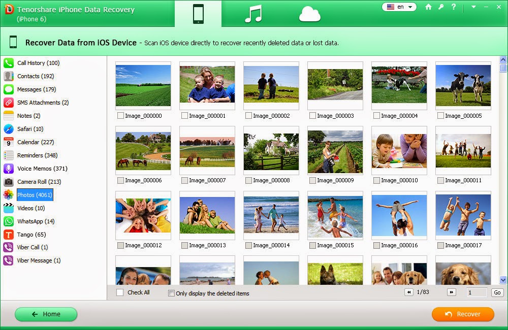Click the Image_000015 file name
This screenshot has width=508, height=330.
tap(335, 246)
